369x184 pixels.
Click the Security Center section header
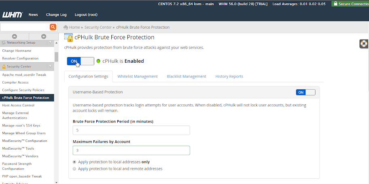point(27,67)
